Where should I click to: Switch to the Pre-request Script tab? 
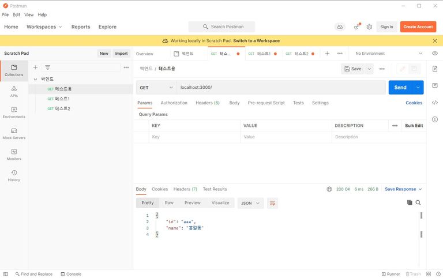(x=266, y=103)
